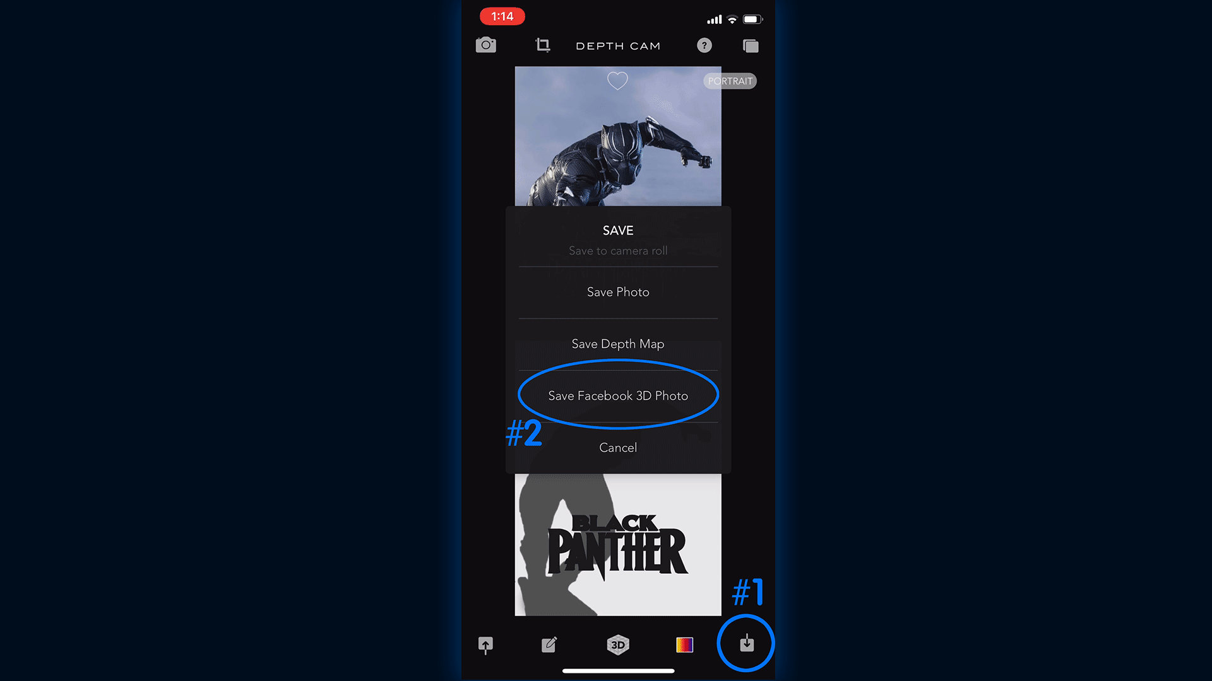Select Save Facebook 3D Photo option
Screen dimensions: 1212x681
(617, 395)
